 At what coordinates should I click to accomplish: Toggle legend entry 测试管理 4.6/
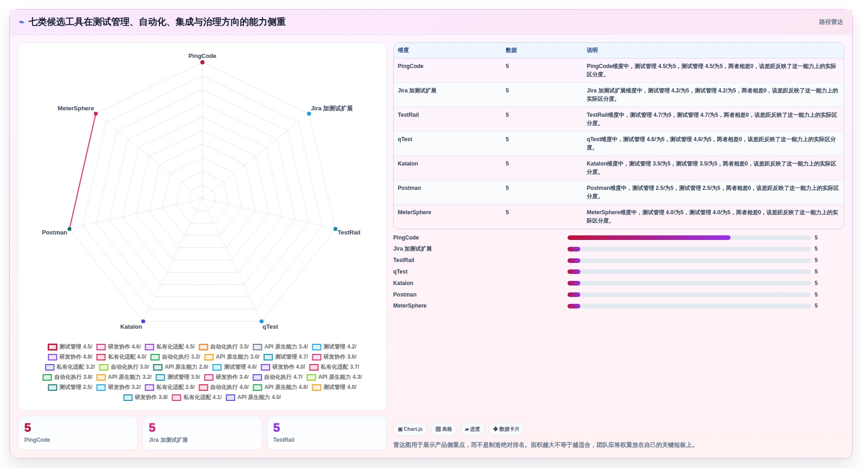tap(235, 367)
